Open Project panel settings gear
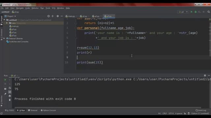Image resolution: width=211 pixels, height=118 pixels. click(x=58, y=16)
